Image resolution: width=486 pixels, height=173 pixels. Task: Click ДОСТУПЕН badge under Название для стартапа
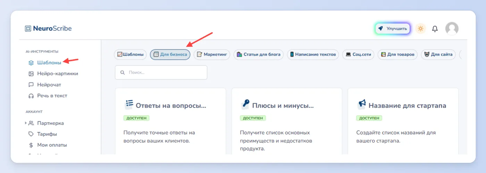[x=369, y=118]
